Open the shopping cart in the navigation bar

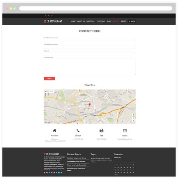click(132, 21)
